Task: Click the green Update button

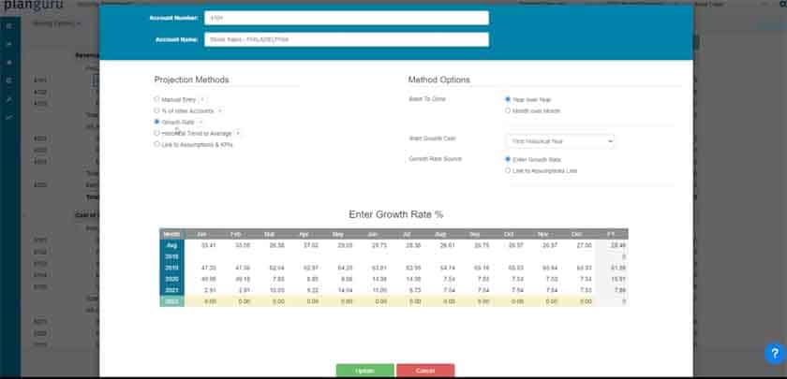Action: (x=364, y=371)
